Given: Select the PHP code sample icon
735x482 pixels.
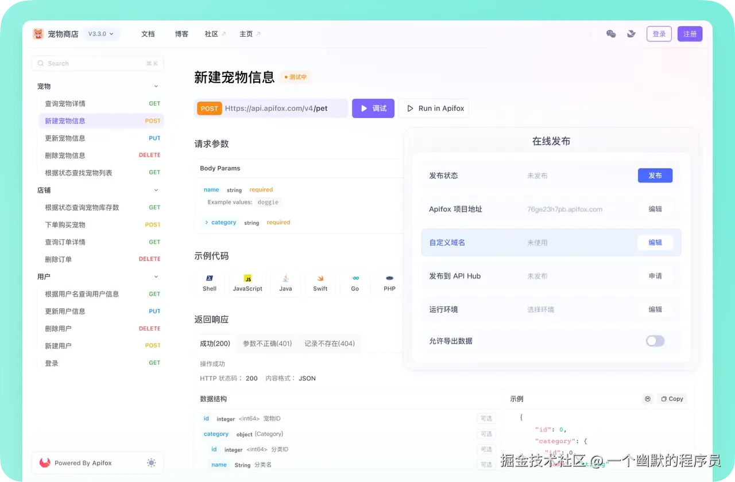Looking at the screenshot, I should coord(389,283).
